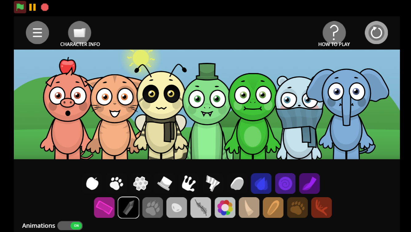Select the white striped scarf icon
Viewport: 411px width, 232px height.
click(x=213, y=184)
